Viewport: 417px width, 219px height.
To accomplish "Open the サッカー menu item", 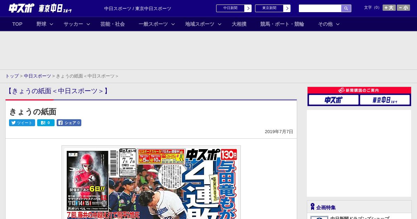I will click(73, 24).
